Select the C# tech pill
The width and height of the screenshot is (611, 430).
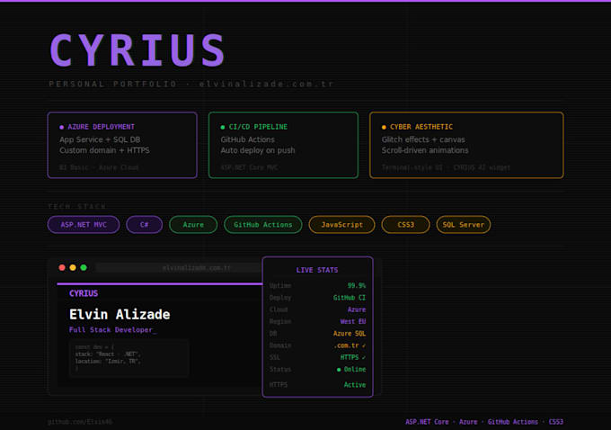click(144, 225)
